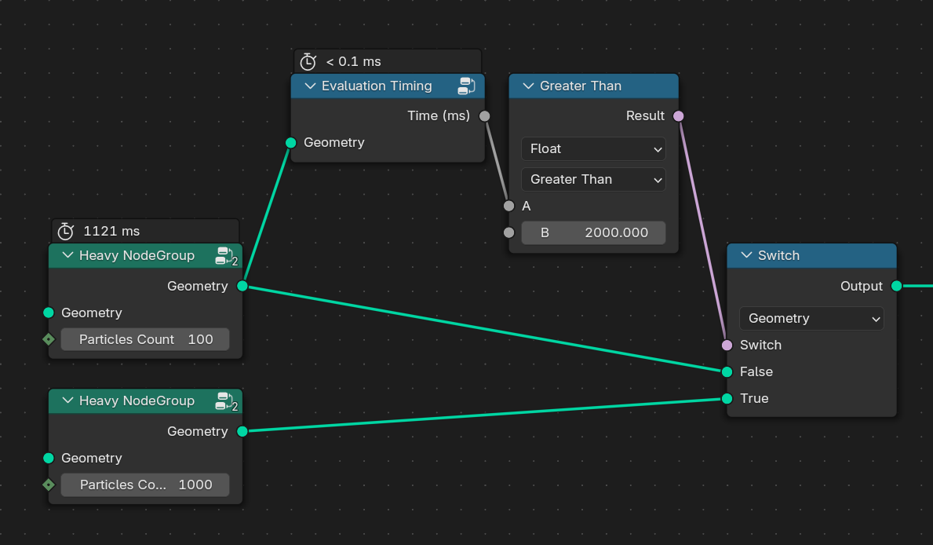This screenshot has height=545, width=933.
Task: Click the Result output socket on Greater Than
Action: point(678,115)
